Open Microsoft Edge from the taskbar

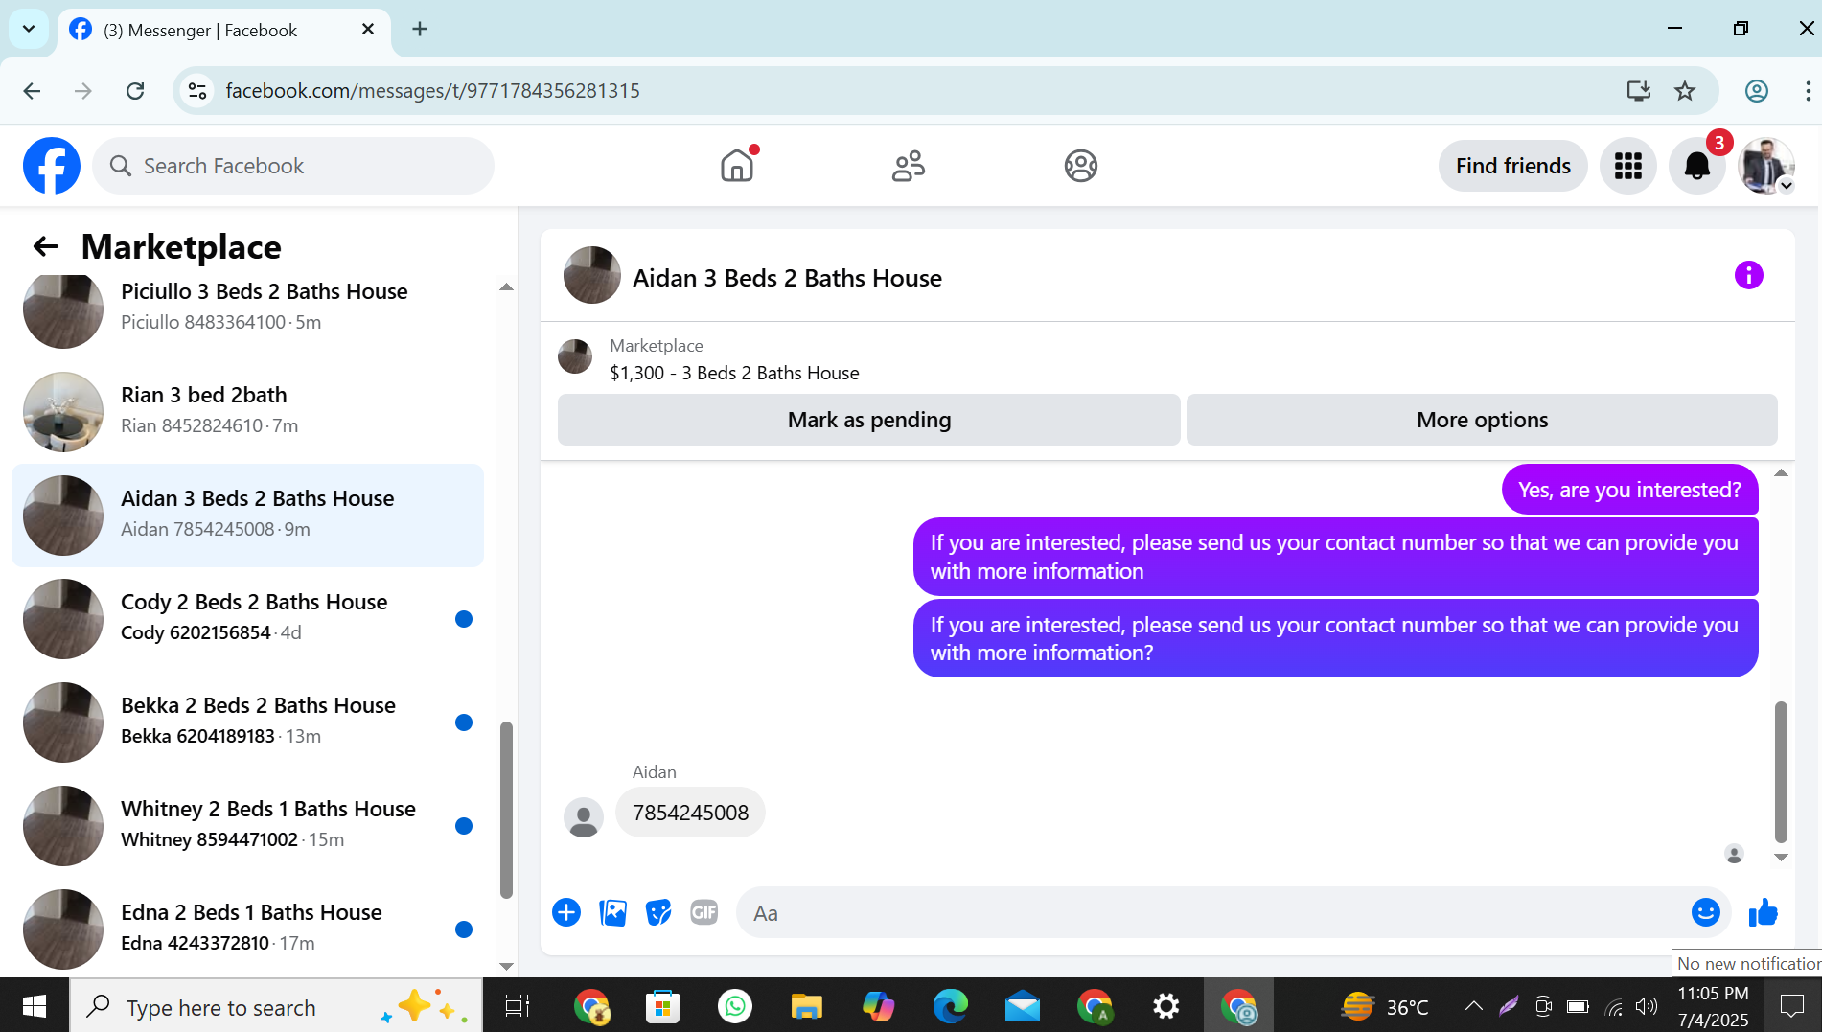pos(950,1006)
